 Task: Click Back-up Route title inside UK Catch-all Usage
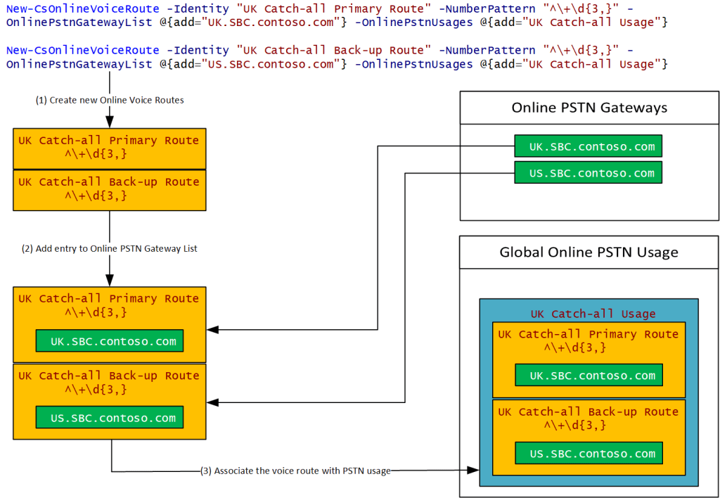click(x=589, y=412)
